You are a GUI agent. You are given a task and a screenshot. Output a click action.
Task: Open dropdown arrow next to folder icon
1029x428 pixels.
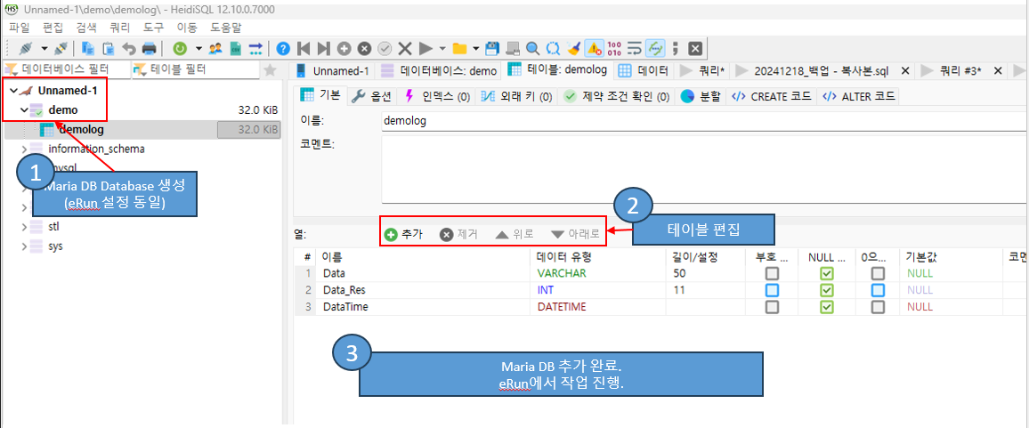coord(475,48)
